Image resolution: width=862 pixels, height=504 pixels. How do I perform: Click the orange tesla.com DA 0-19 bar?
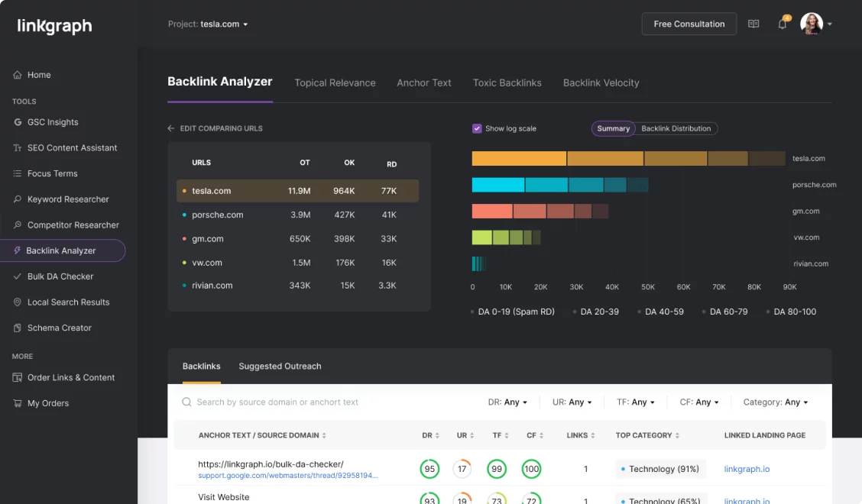(518, 158)
